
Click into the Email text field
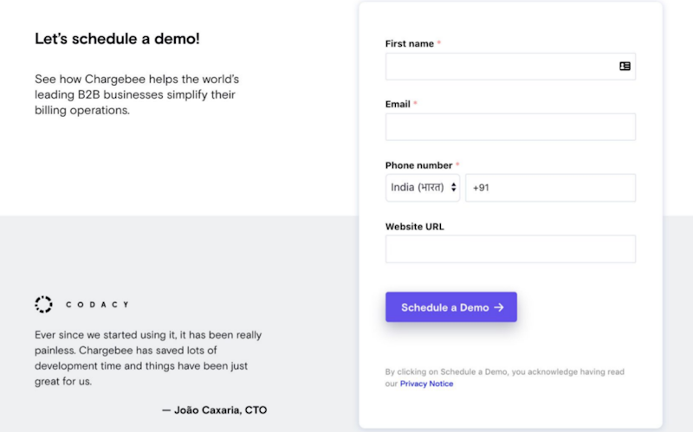[x=510, y=127]
